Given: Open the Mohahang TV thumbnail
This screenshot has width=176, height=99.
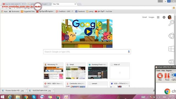Looking at the screenshot, I should click(x=53, y=71).
